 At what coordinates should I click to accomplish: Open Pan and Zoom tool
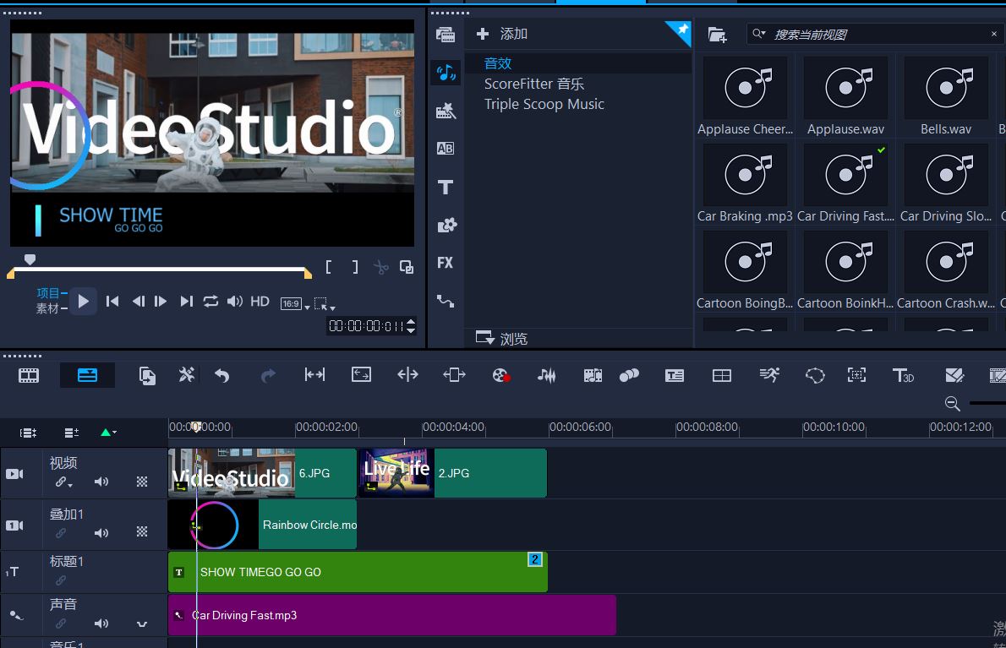click(x=856, y=376)
